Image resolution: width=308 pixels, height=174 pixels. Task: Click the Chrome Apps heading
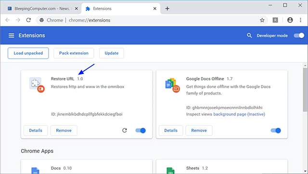pos(37,151)
